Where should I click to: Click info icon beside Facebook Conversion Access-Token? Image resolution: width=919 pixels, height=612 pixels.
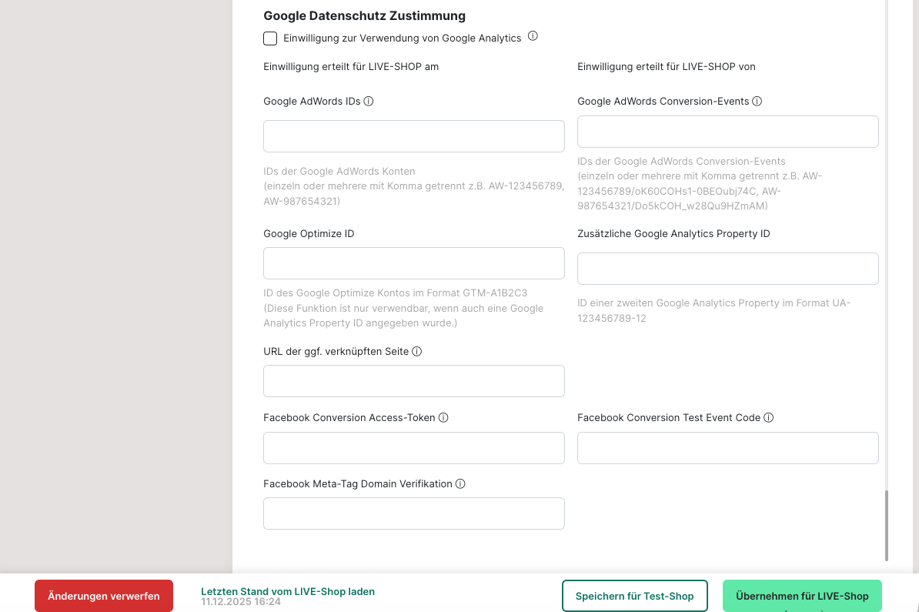pyautogui.click(x=443, y=417)
